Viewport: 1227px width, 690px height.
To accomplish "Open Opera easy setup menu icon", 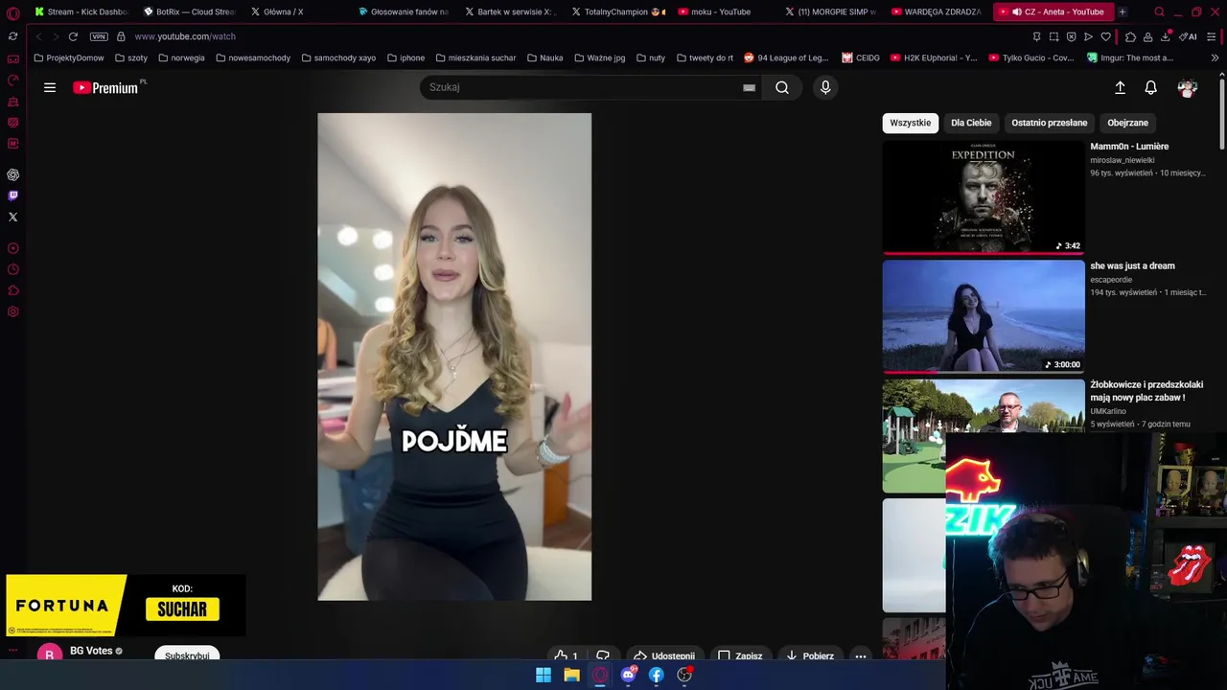I will [x=1212, y=36].
